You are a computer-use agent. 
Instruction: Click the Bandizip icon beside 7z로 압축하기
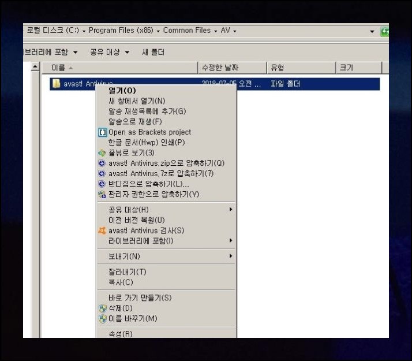coord(102,173)
